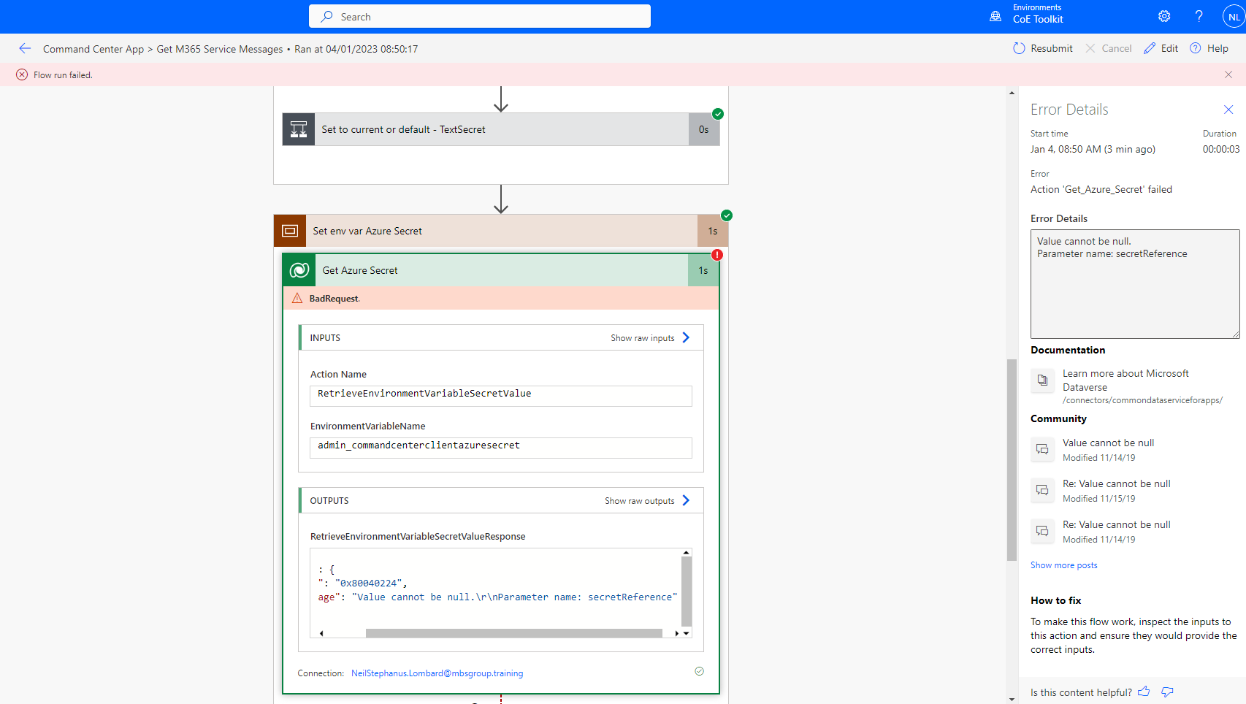Collapse the Get Azure Secret action card
The height and width of the screenshot is (704, 1246).
click(359, 269)
